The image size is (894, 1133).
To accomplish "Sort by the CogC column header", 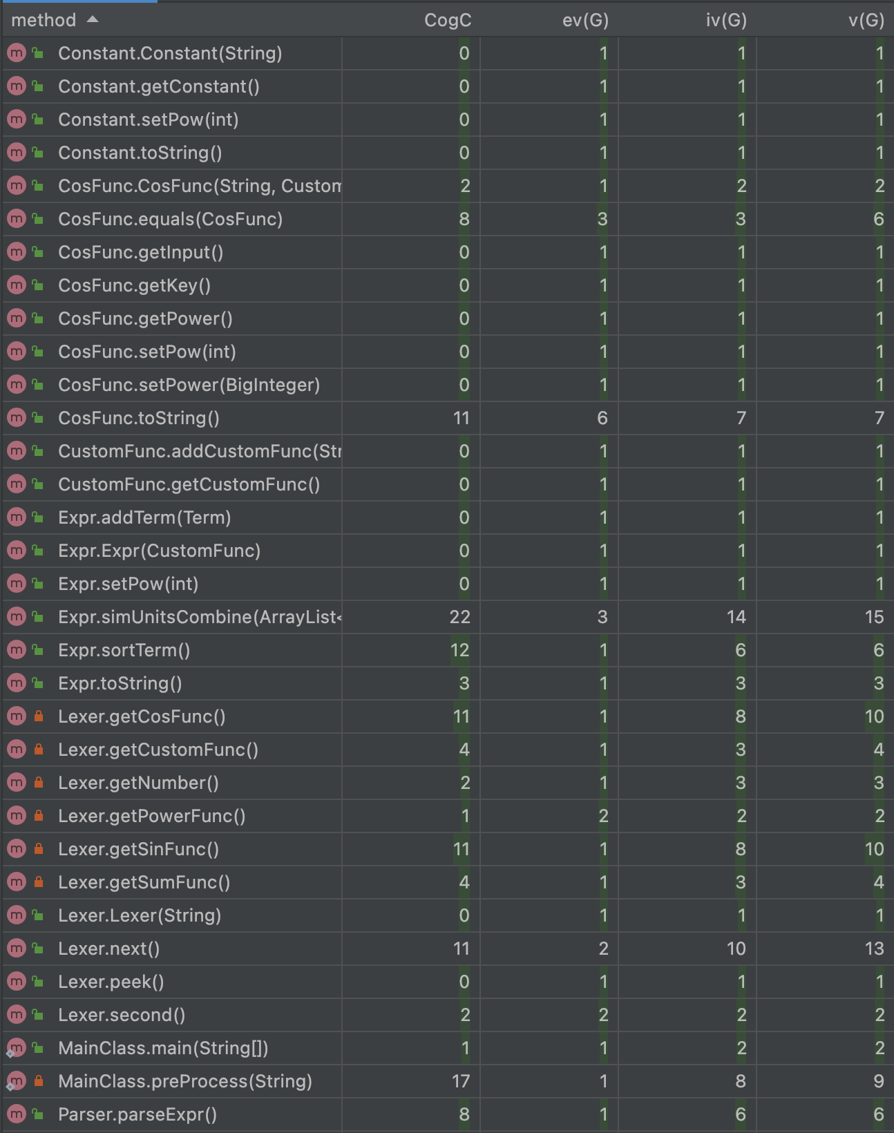I will [448, 20].
